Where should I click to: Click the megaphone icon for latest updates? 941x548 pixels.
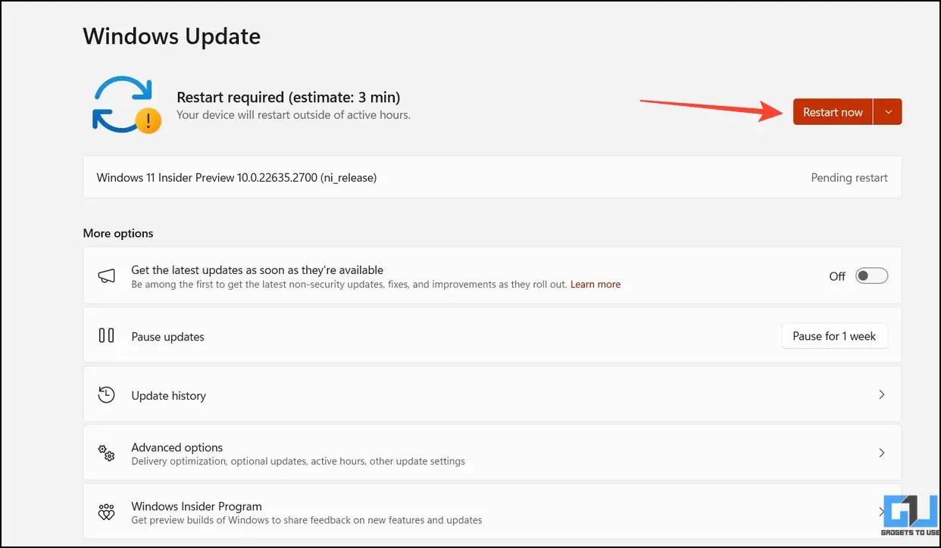click(x=107, y=276)
